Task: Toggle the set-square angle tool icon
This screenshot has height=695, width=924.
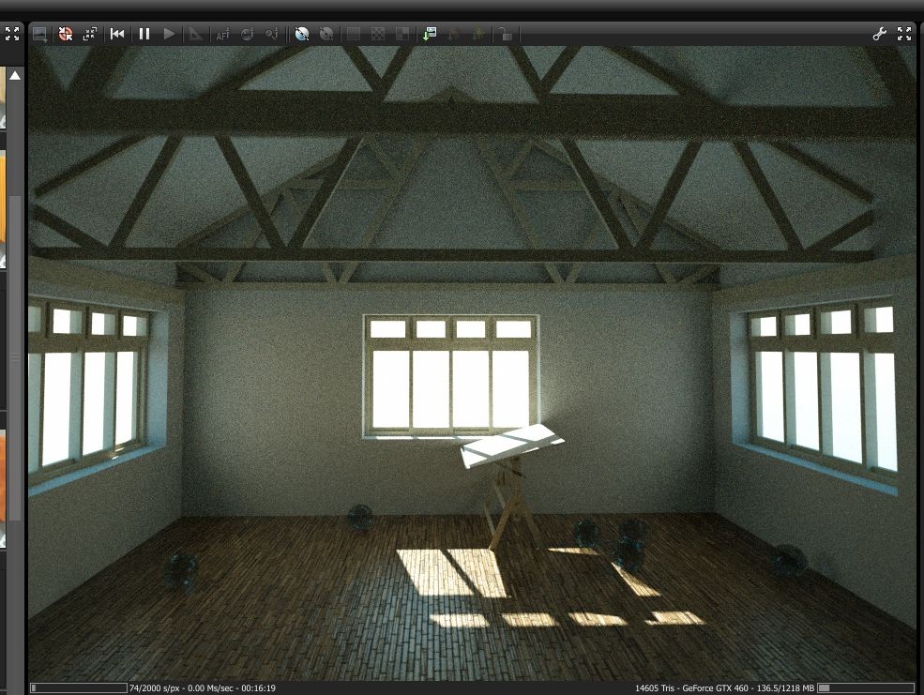Action: 194,34
